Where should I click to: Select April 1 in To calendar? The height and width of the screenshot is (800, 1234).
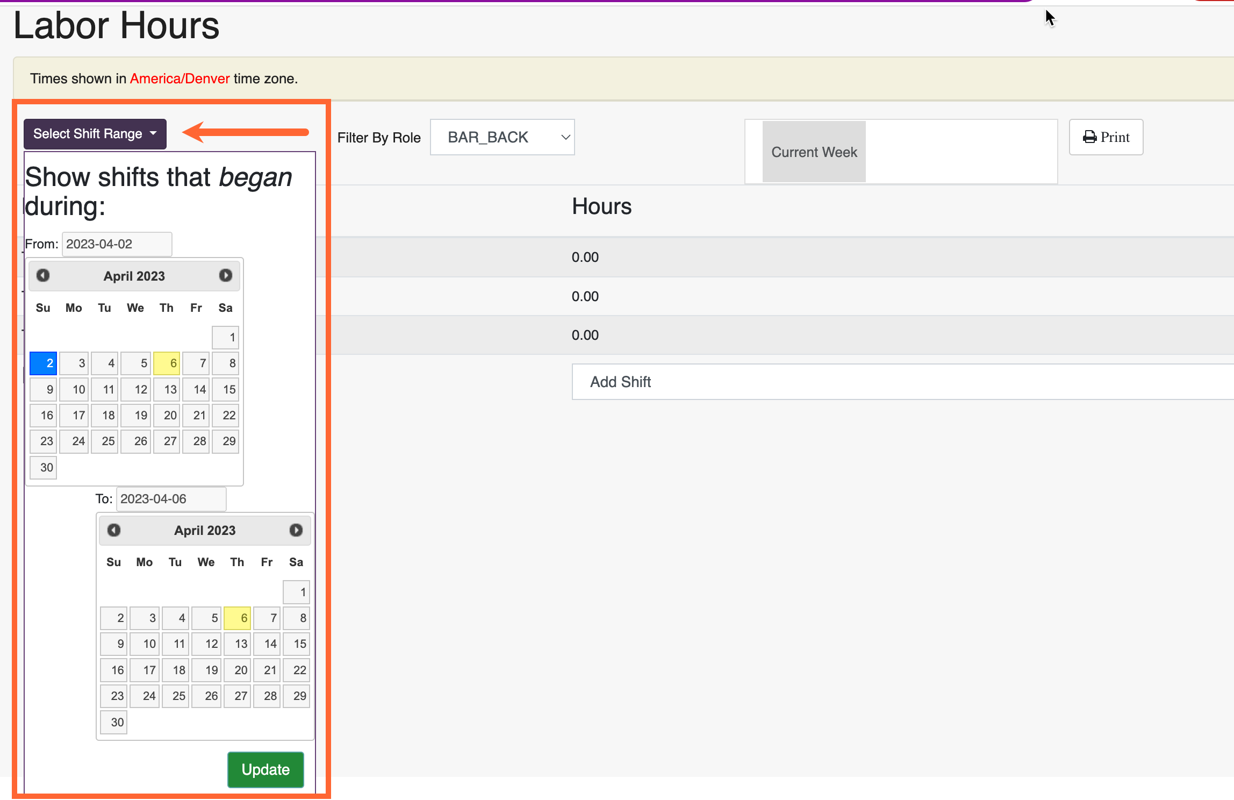296,592
